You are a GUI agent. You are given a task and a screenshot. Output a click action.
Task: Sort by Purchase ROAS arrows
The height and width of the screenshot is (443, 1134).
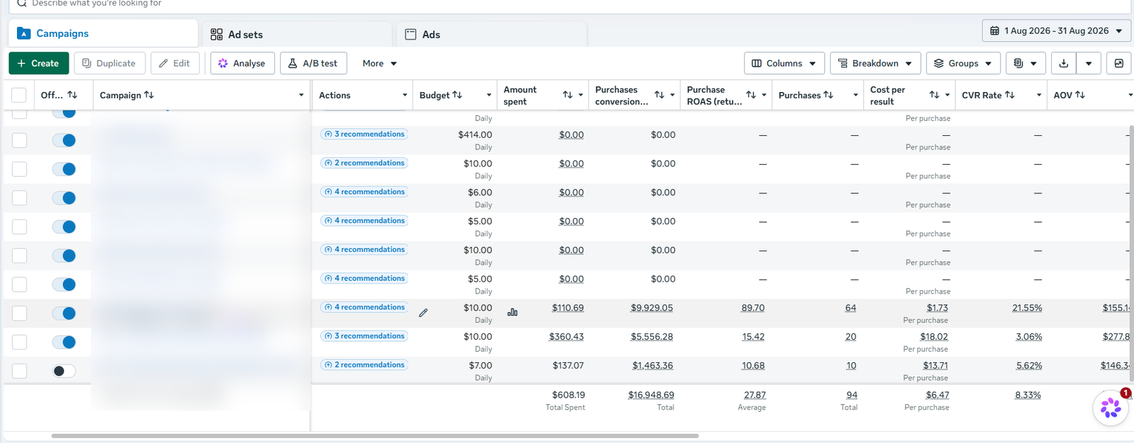(x=751, y=95)
